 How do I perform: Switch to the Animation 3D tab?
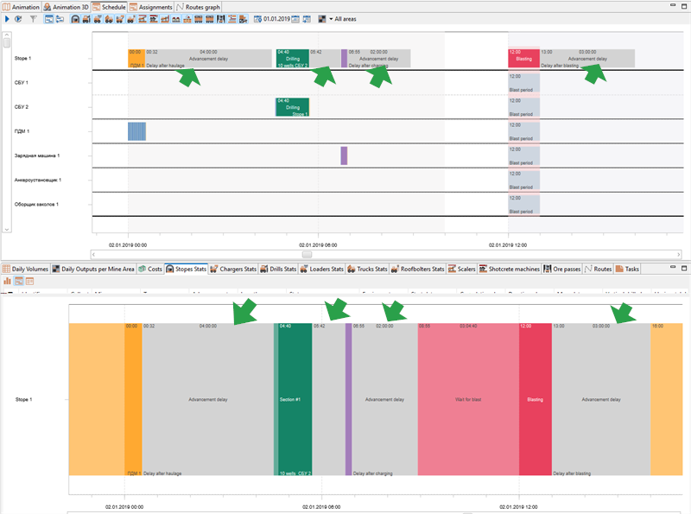click(x=67, y=7)
